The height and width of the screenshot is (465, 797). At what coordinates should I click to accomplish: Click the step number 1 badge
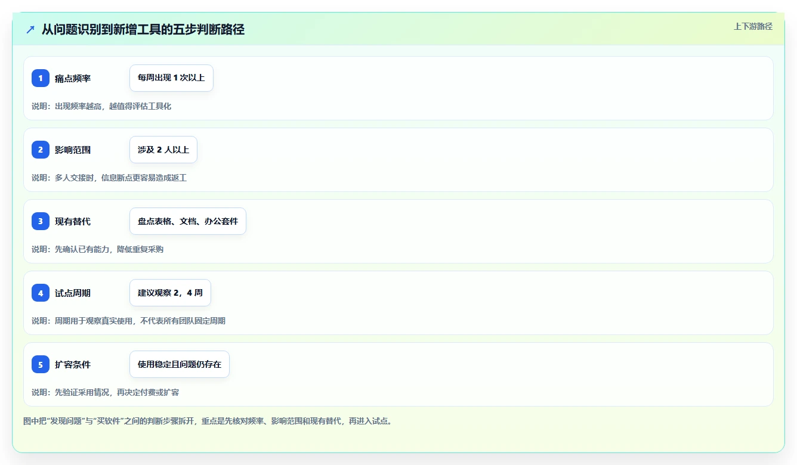click(41, 78)
